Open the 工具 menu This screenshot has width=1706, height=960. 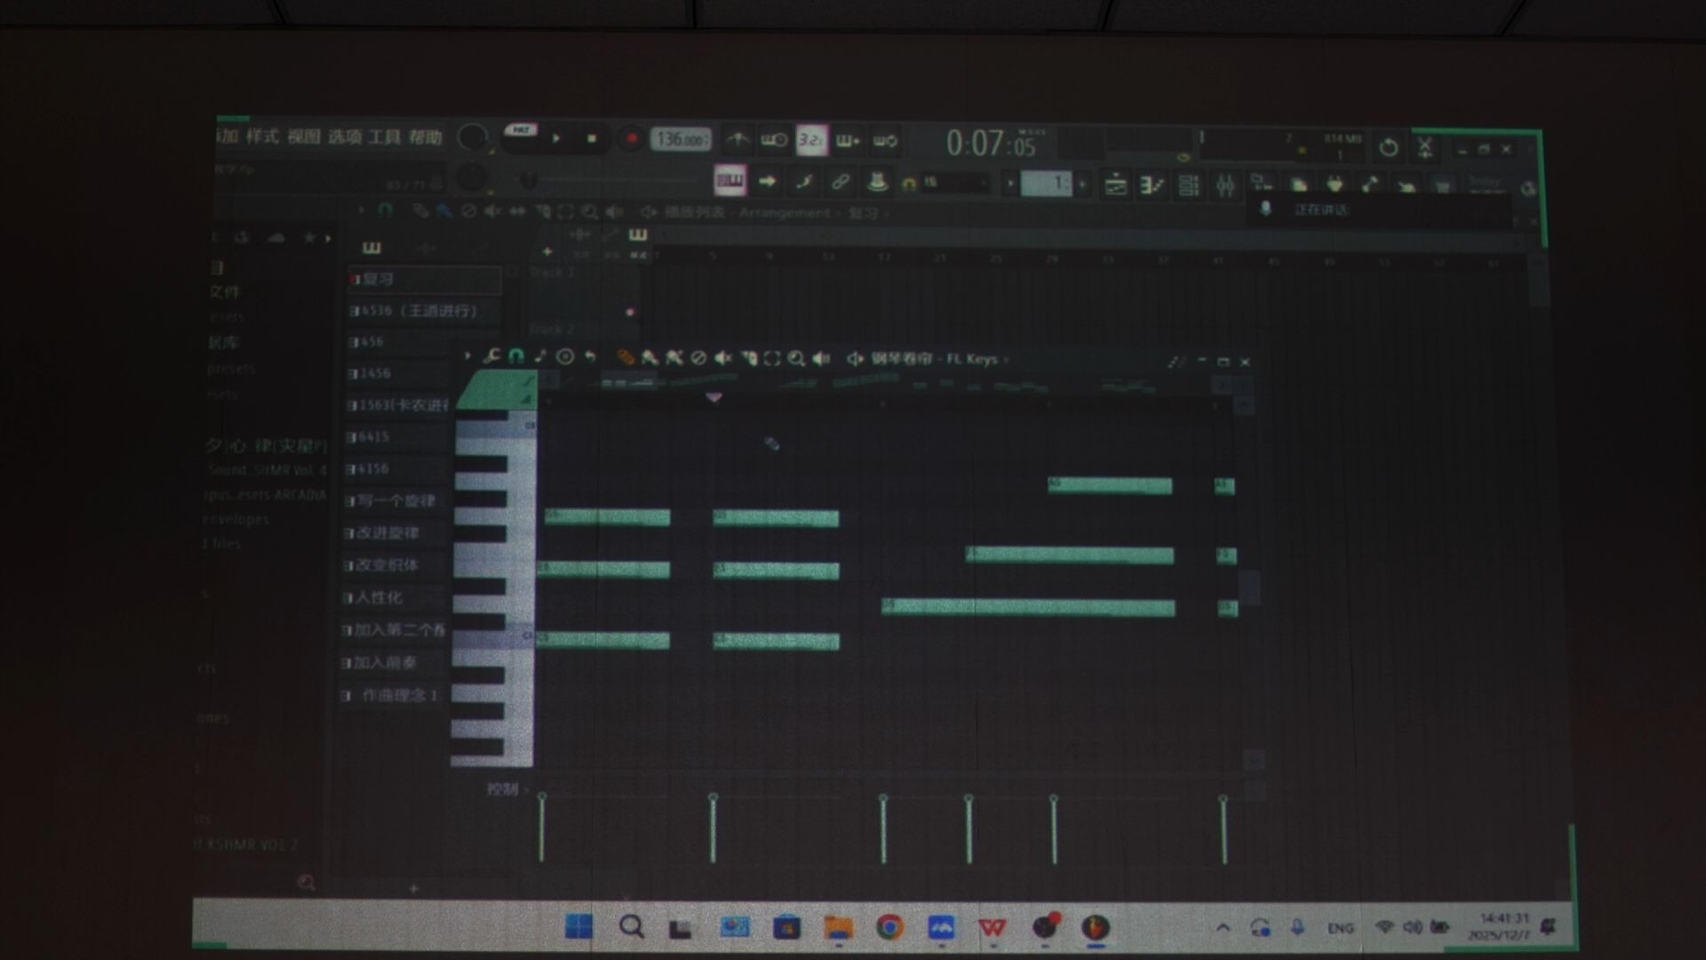385,138
